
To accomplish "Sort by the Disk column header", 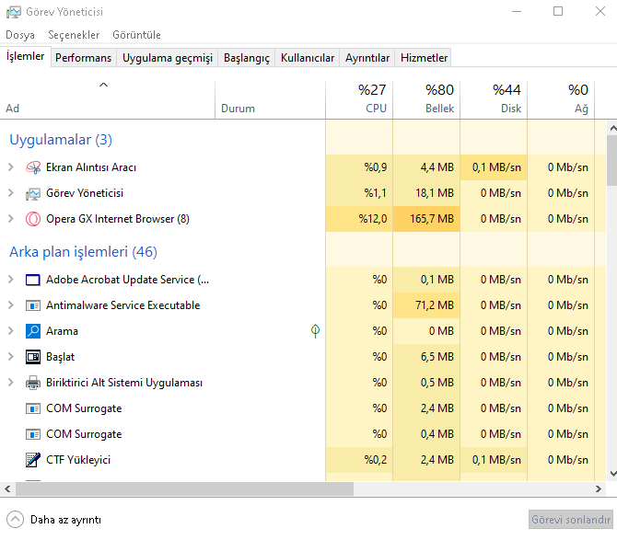I will pyautogui.click(x=494, y=100).
